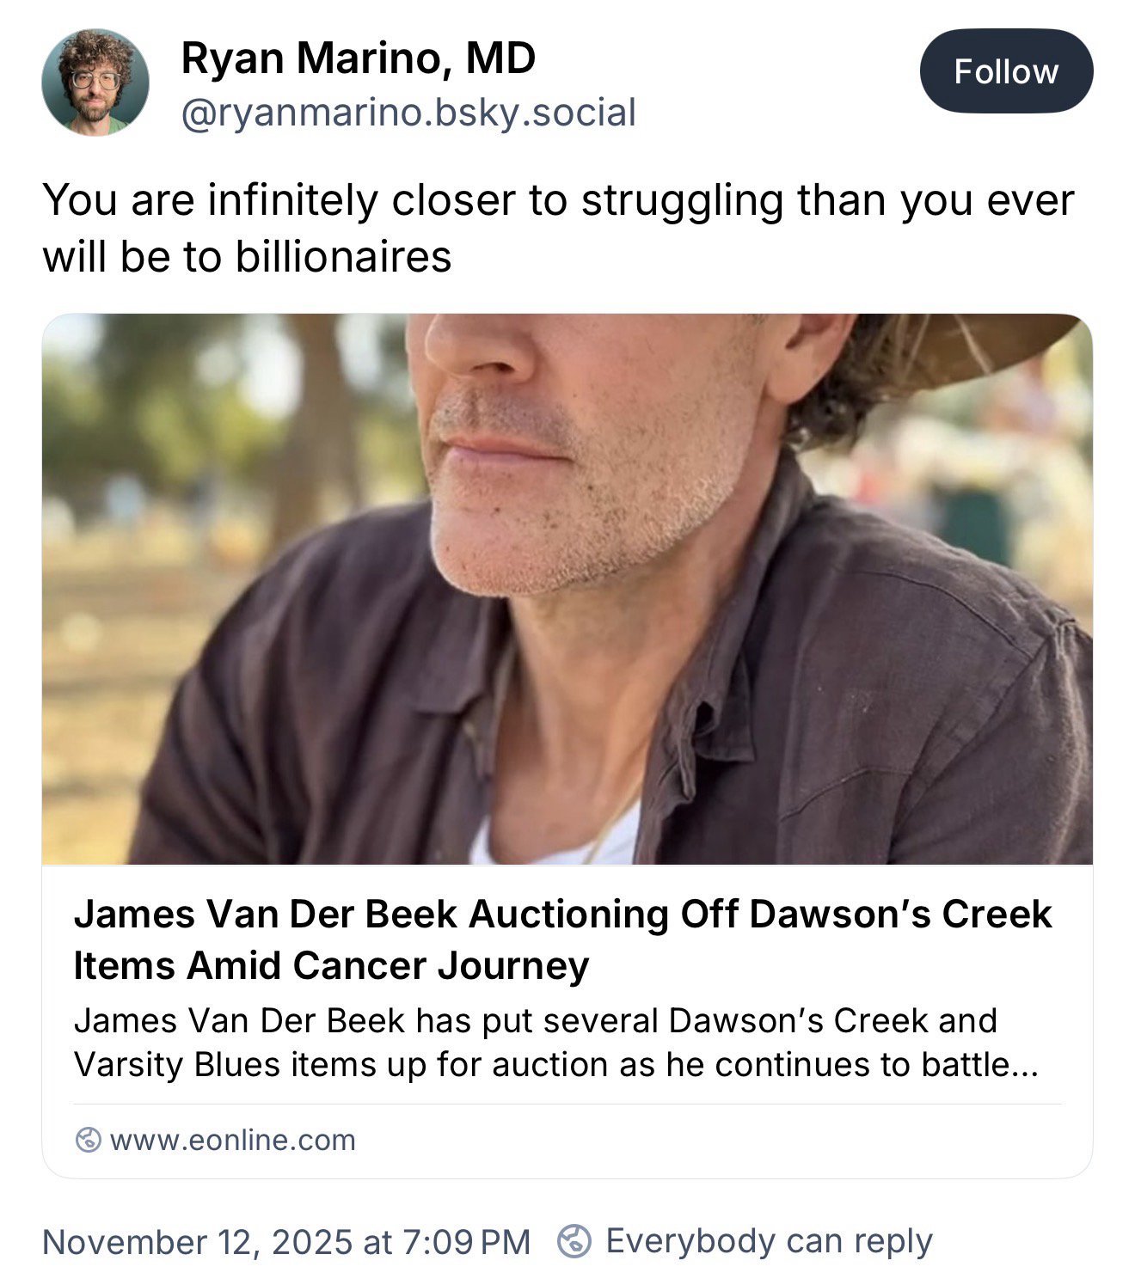Click the word billionaires in the post
This screenshot has width=1135, height=1285.
(x=343, y=256)
